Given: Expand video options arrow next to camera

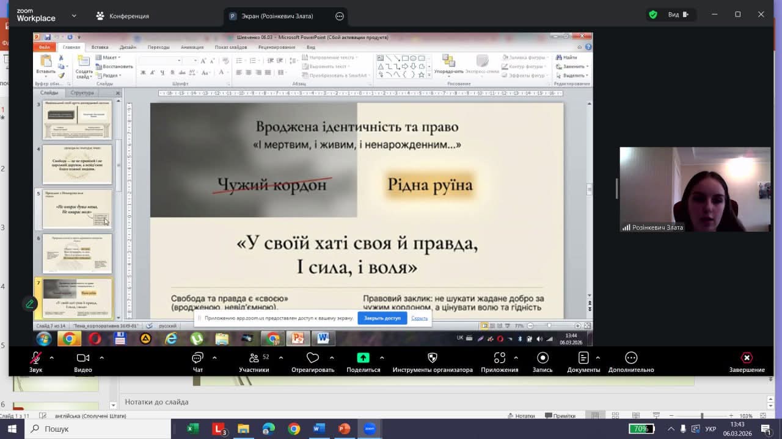Looking at the screenshot, I should (101, 358).
